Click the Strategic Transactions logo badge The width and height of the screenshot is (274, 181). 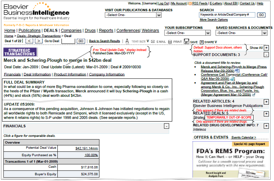click(x=20, y=52)
